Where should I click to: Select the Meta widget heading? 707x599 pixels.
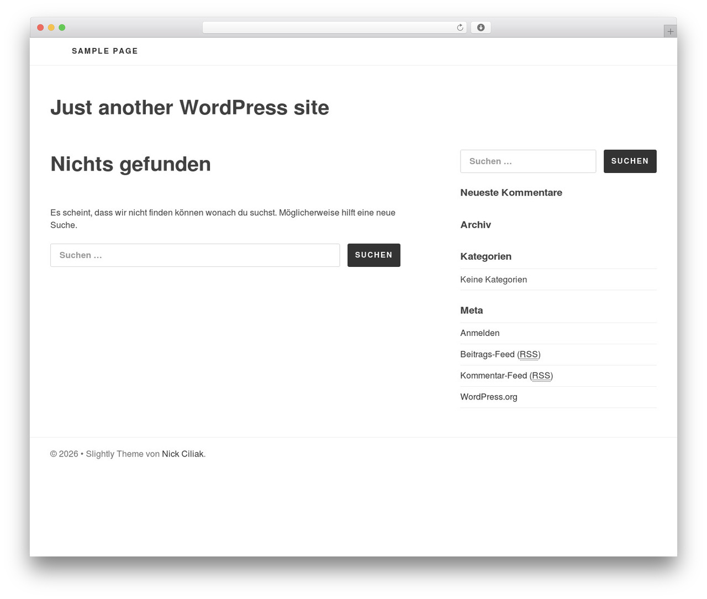[472, 311]
